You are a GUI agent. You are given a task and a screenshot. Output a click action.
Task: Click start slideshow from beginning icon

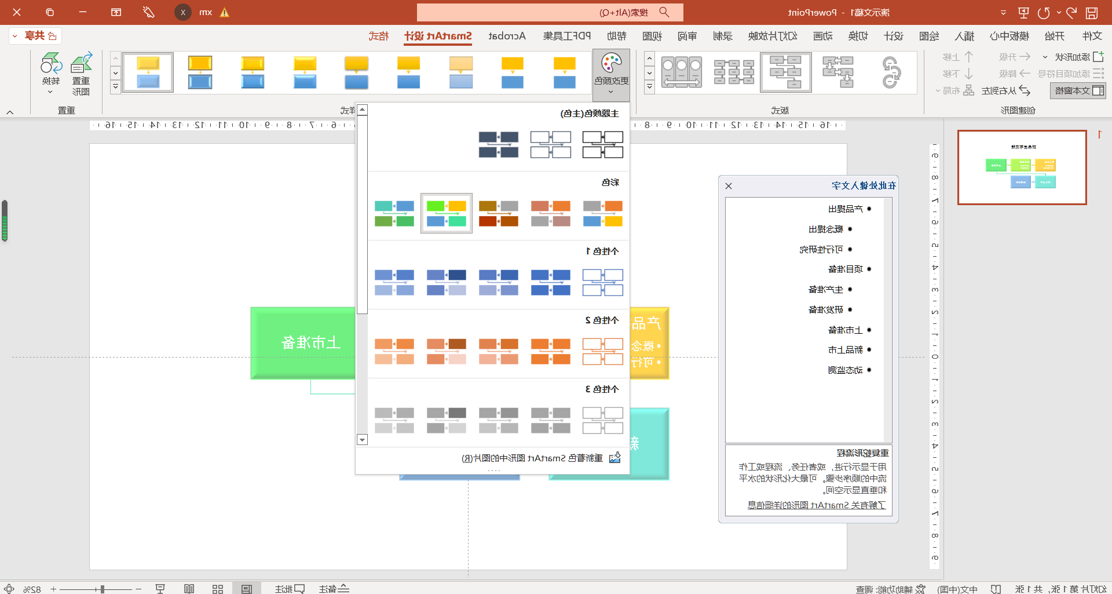1023,12
